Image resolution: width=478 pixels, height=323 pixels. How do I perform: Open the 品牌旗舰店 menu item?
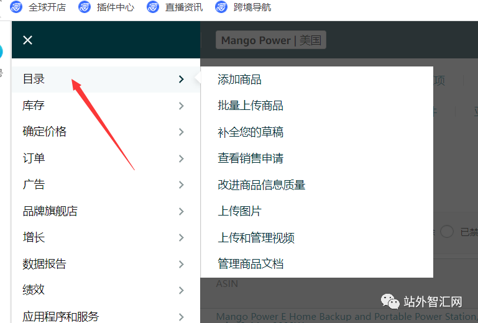(x=106, y=211)
